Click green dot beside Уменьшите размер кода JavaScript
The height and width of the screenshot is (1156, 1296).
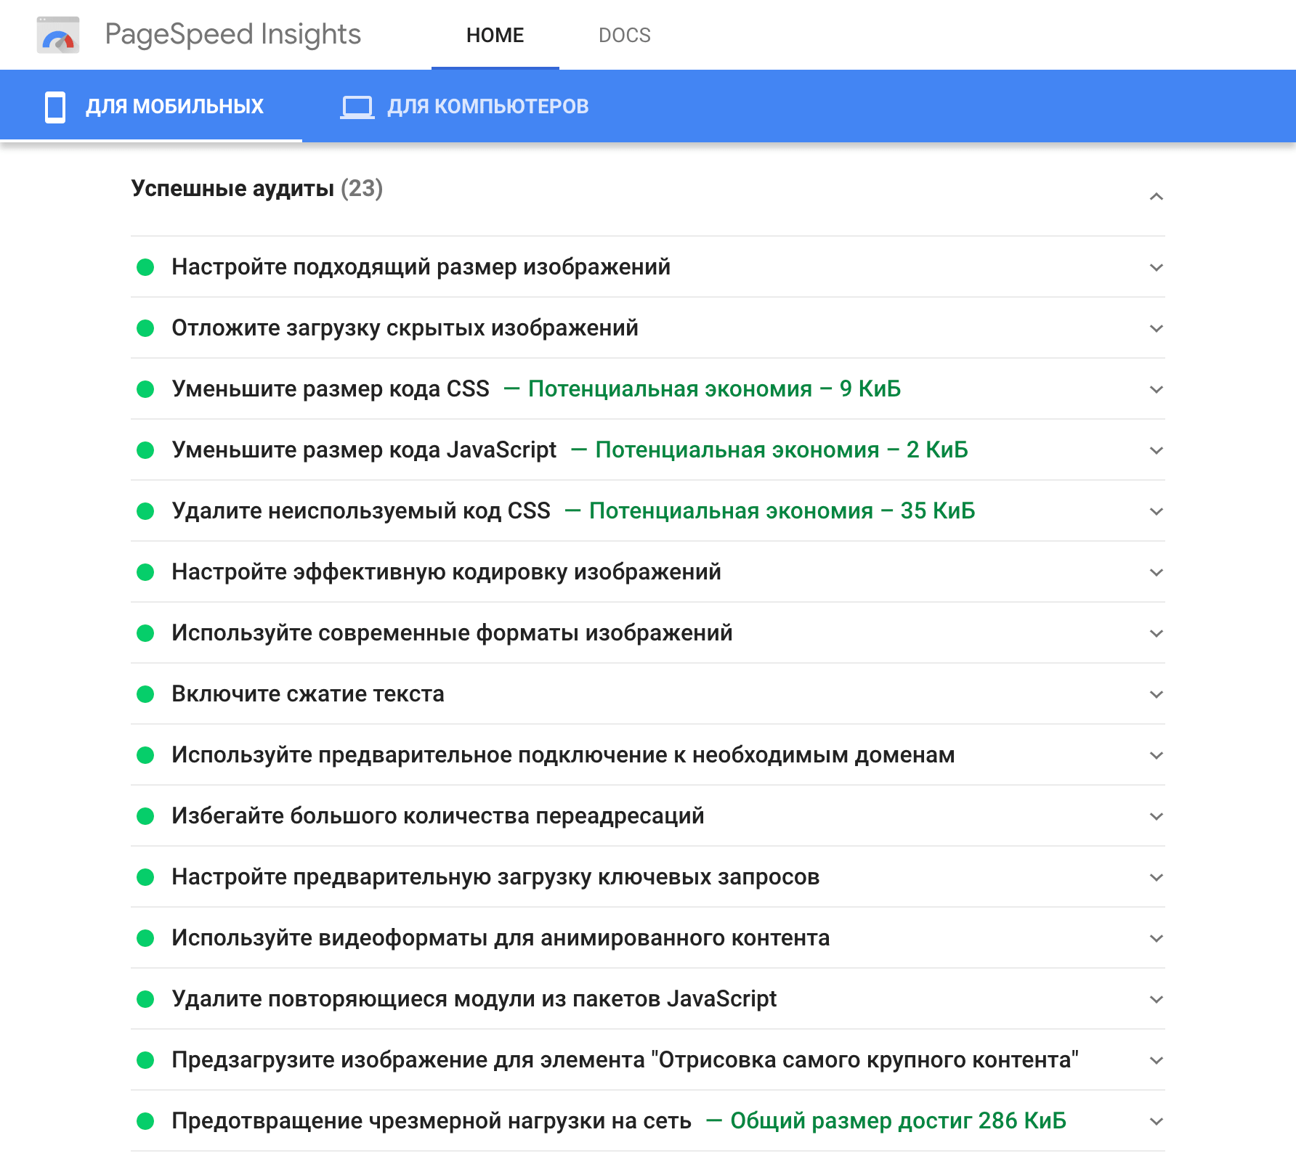(x=145, y=450)
